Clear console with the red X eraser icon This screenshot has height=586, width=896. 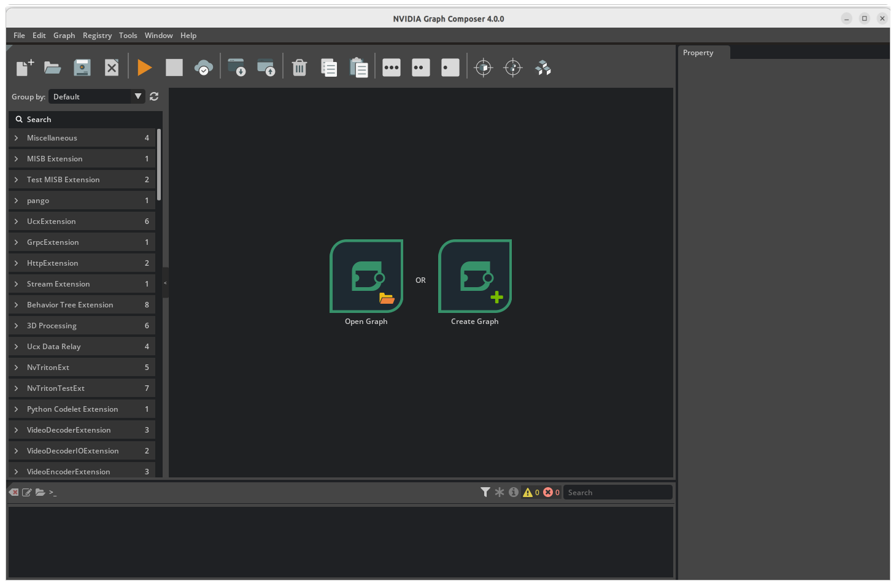[14, 492]
